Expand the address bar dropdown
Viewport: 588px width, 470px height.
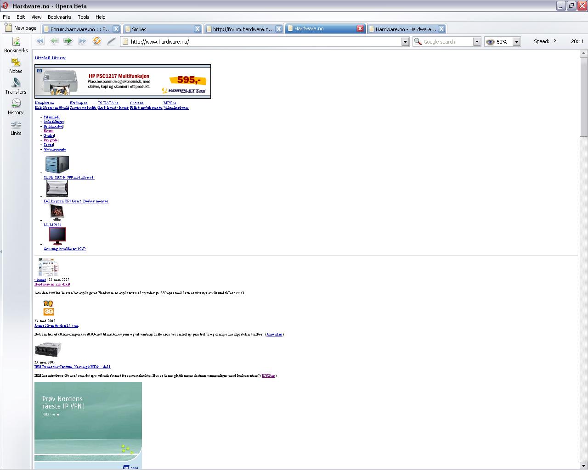tap(405, 42)
